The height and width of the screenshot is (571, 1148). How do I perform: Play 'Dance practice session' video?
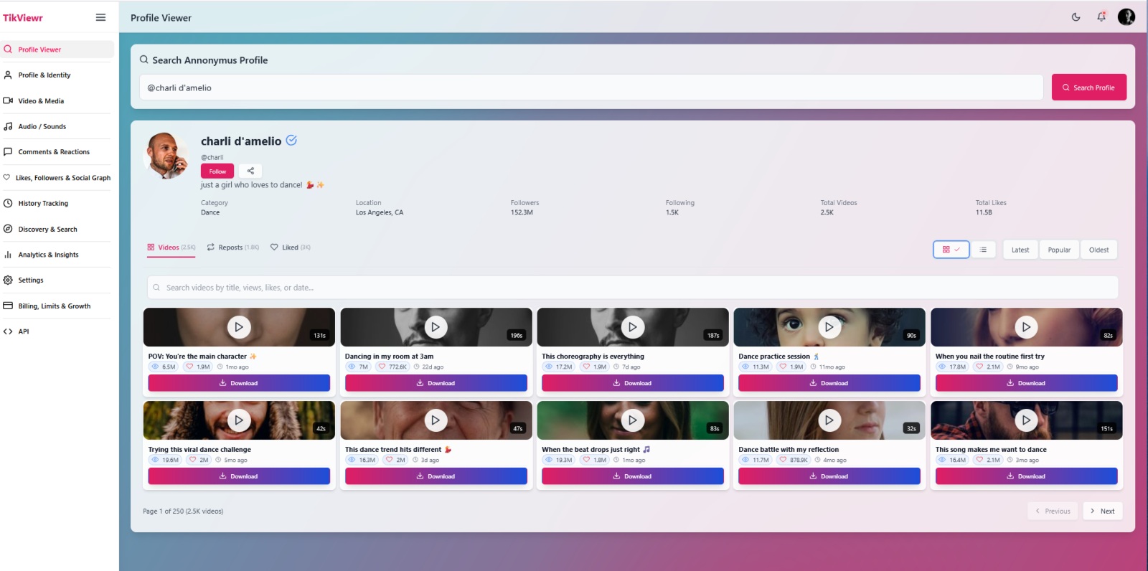[829, 327]
